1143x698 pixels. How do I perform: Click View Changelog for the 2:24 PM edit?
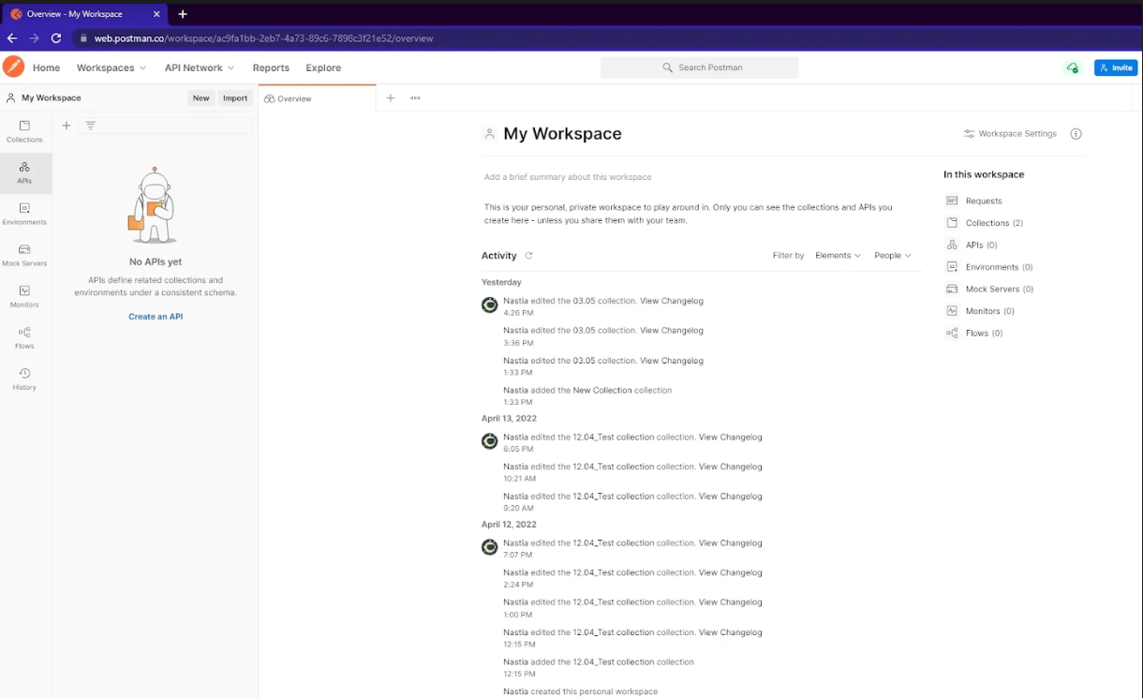(x=730, y=572)
